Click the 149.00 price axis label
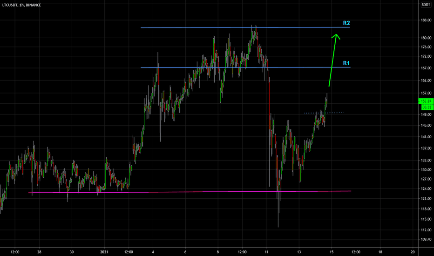The width and height of the screenshot is (434, 256). [426, 115]
